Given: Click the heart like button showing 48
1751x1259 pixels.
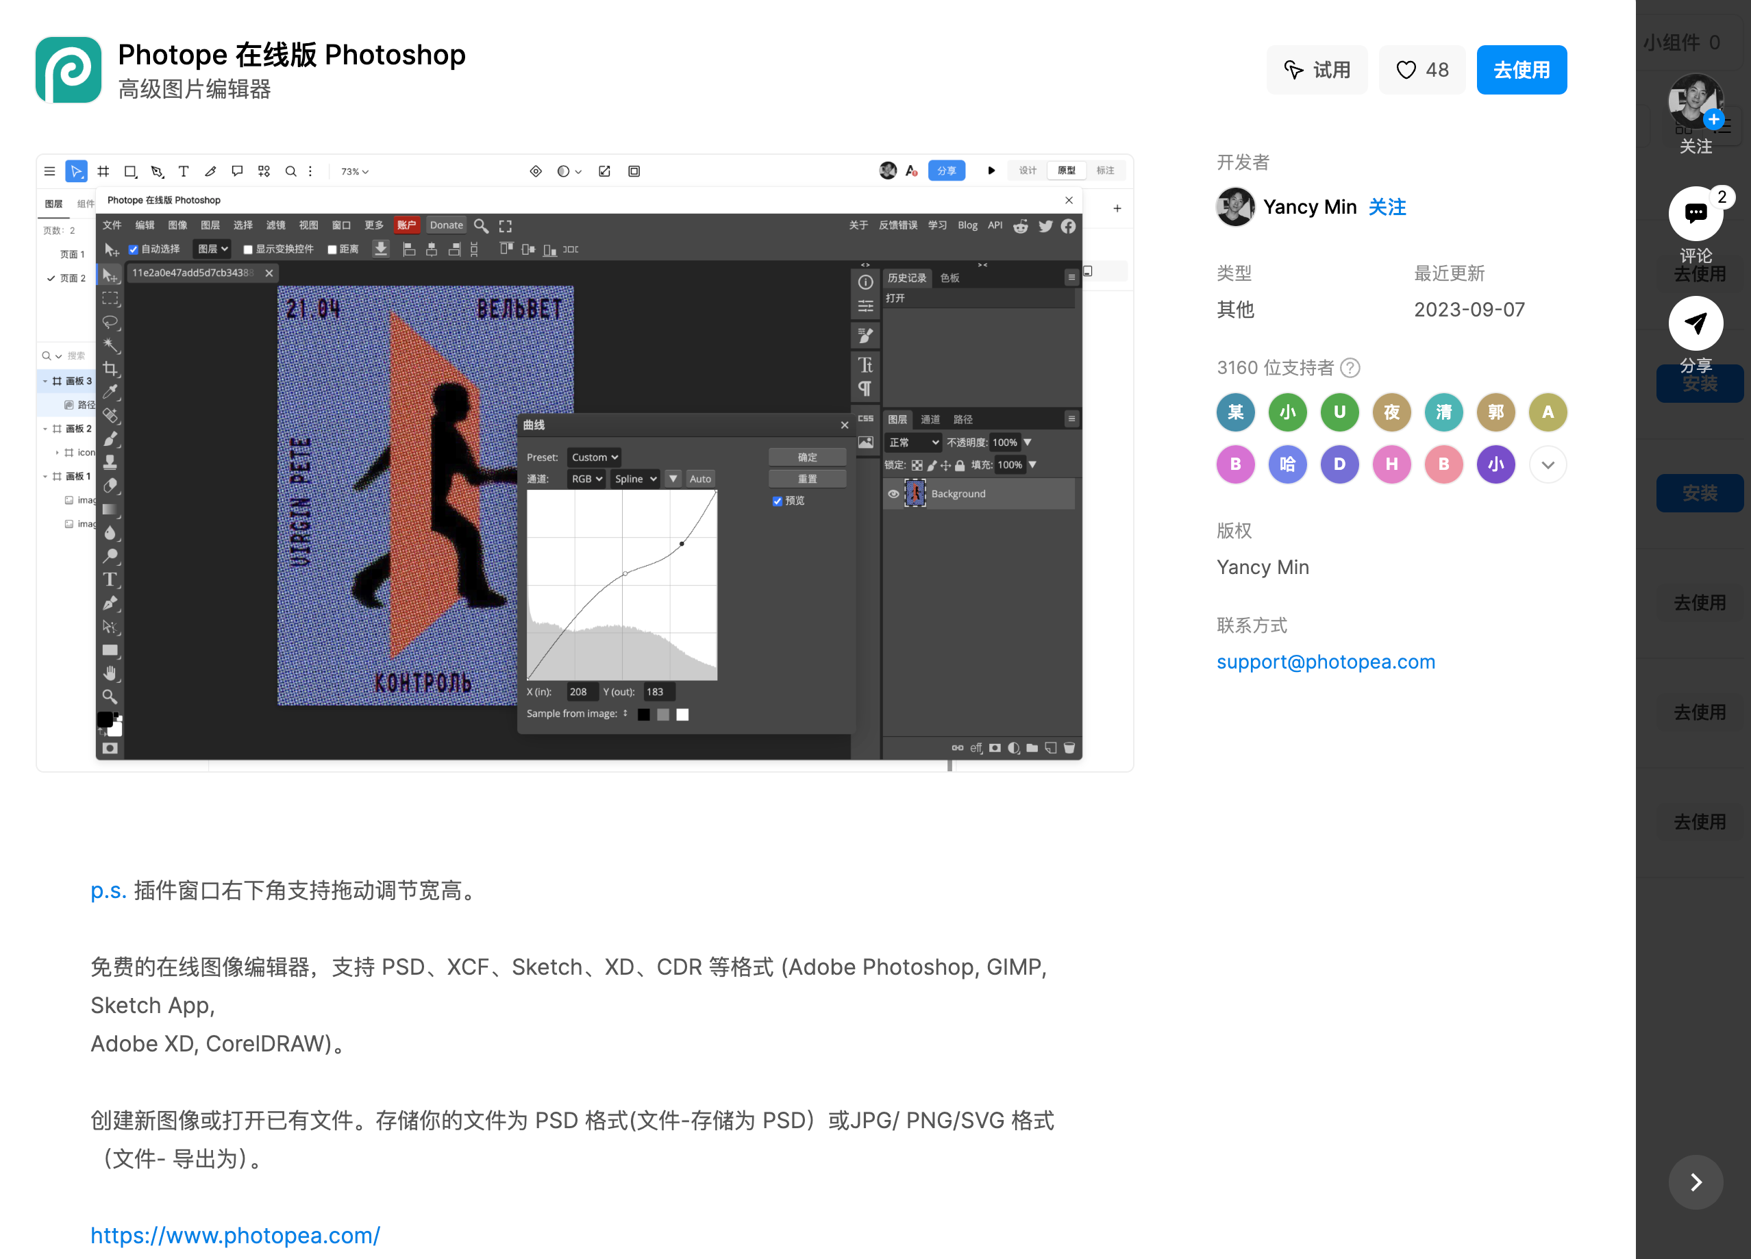Looking at the screenshot, I should (1422, 69).
